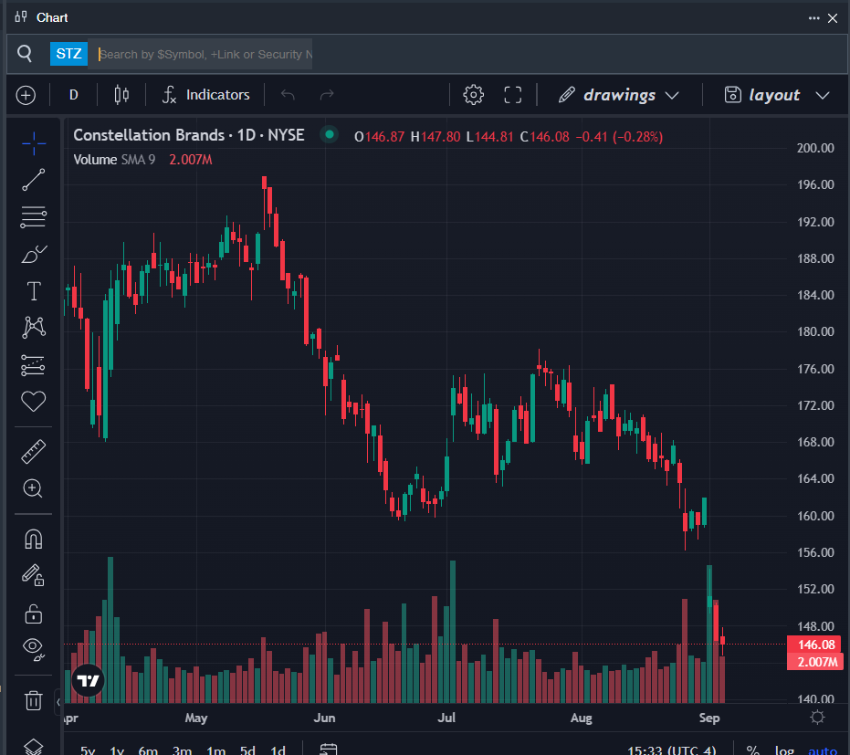Click the Chart panel icon in the header
This screenshot has width=850, height=755.
[x=21, y=17]
